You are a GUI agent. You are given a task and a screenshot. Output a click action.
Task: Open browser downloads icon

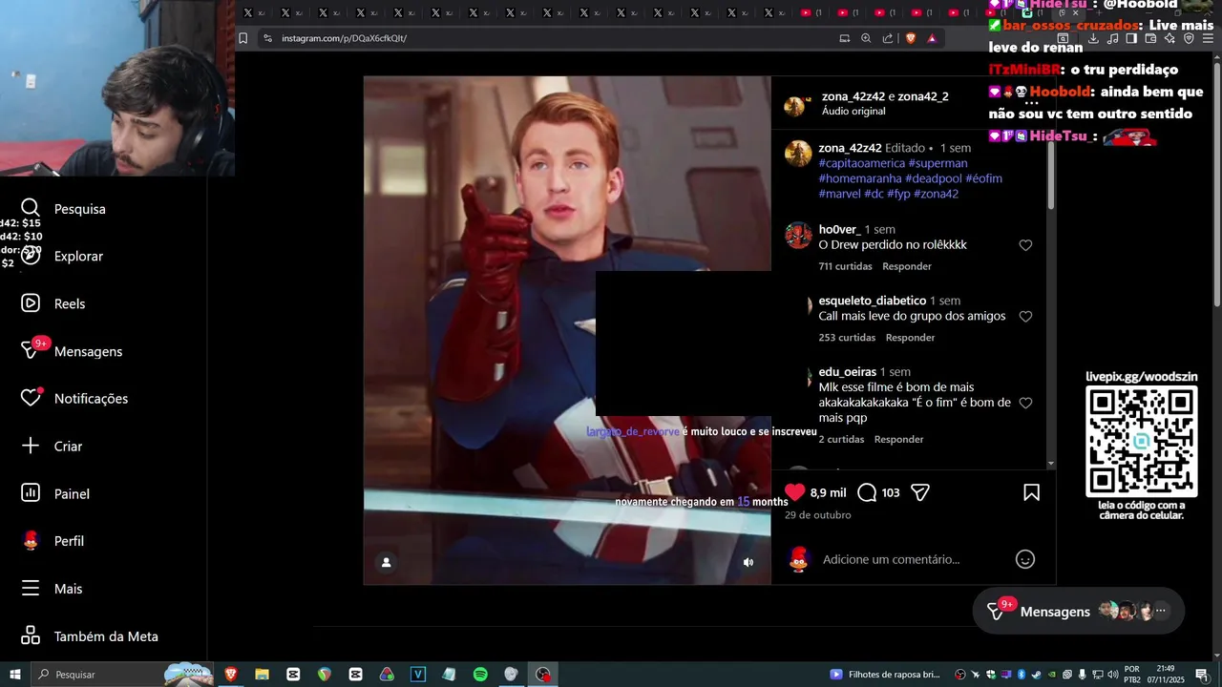point(1093,38)
